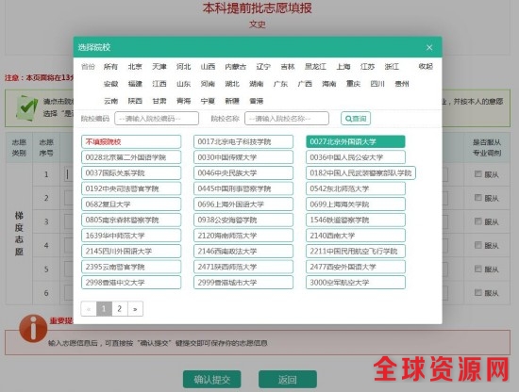The height and width of the screenshot is (392, 519).
Task: Collapse province list with 收起
Action: pyautogui.click(x=426, y=67)
